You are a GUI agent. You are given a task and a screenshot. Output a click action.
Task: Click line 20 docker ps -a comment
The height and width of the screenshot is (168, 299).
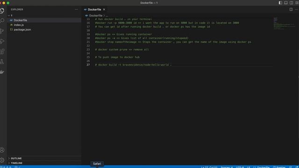[x=142, y=38]
